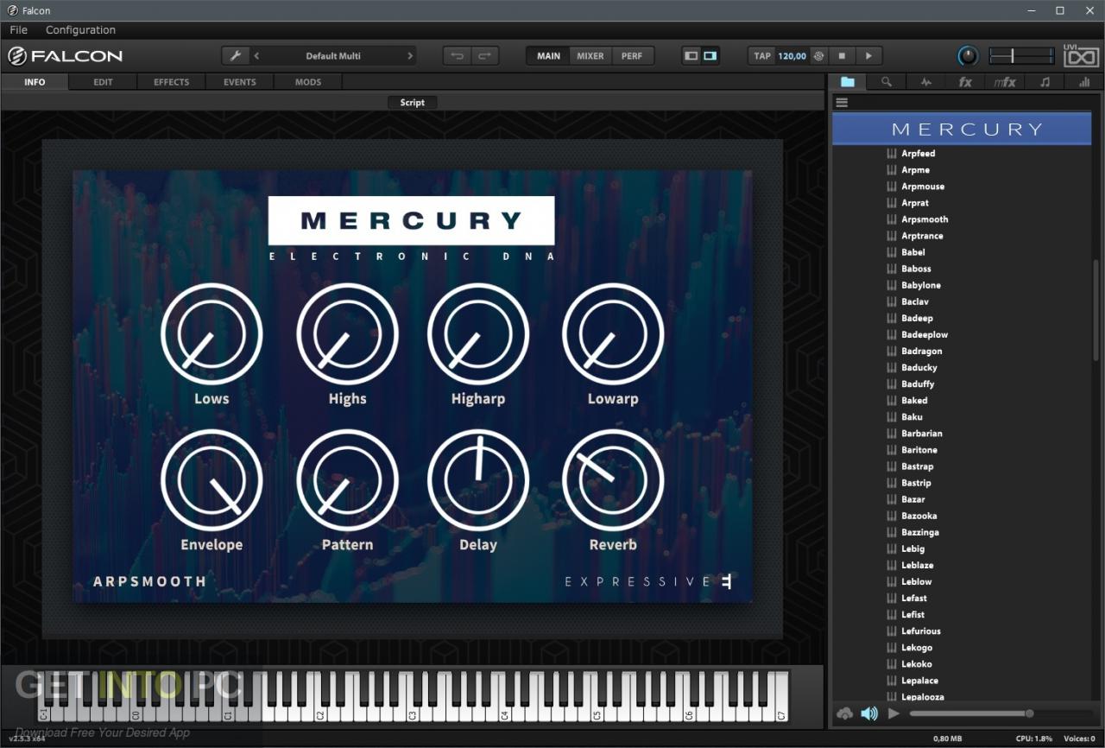Open the fx browser tab
The image size is (1105, 748).
click(x=965, y=82)
